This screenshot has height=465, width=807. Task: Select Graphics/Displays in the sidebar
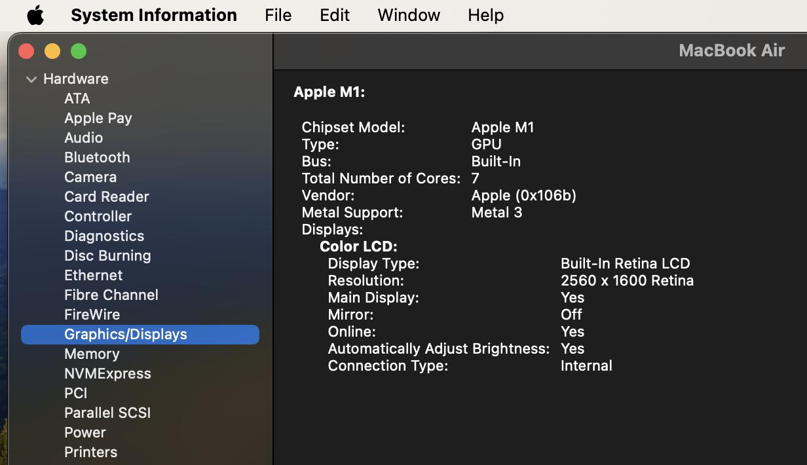coord(126,334)
